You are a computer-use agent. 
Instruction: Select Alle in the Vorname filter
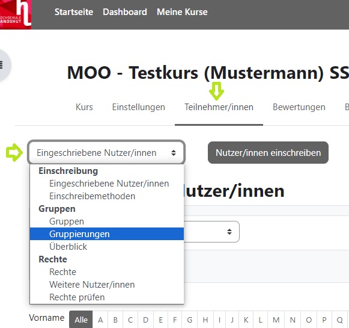[x=81, y=320]
